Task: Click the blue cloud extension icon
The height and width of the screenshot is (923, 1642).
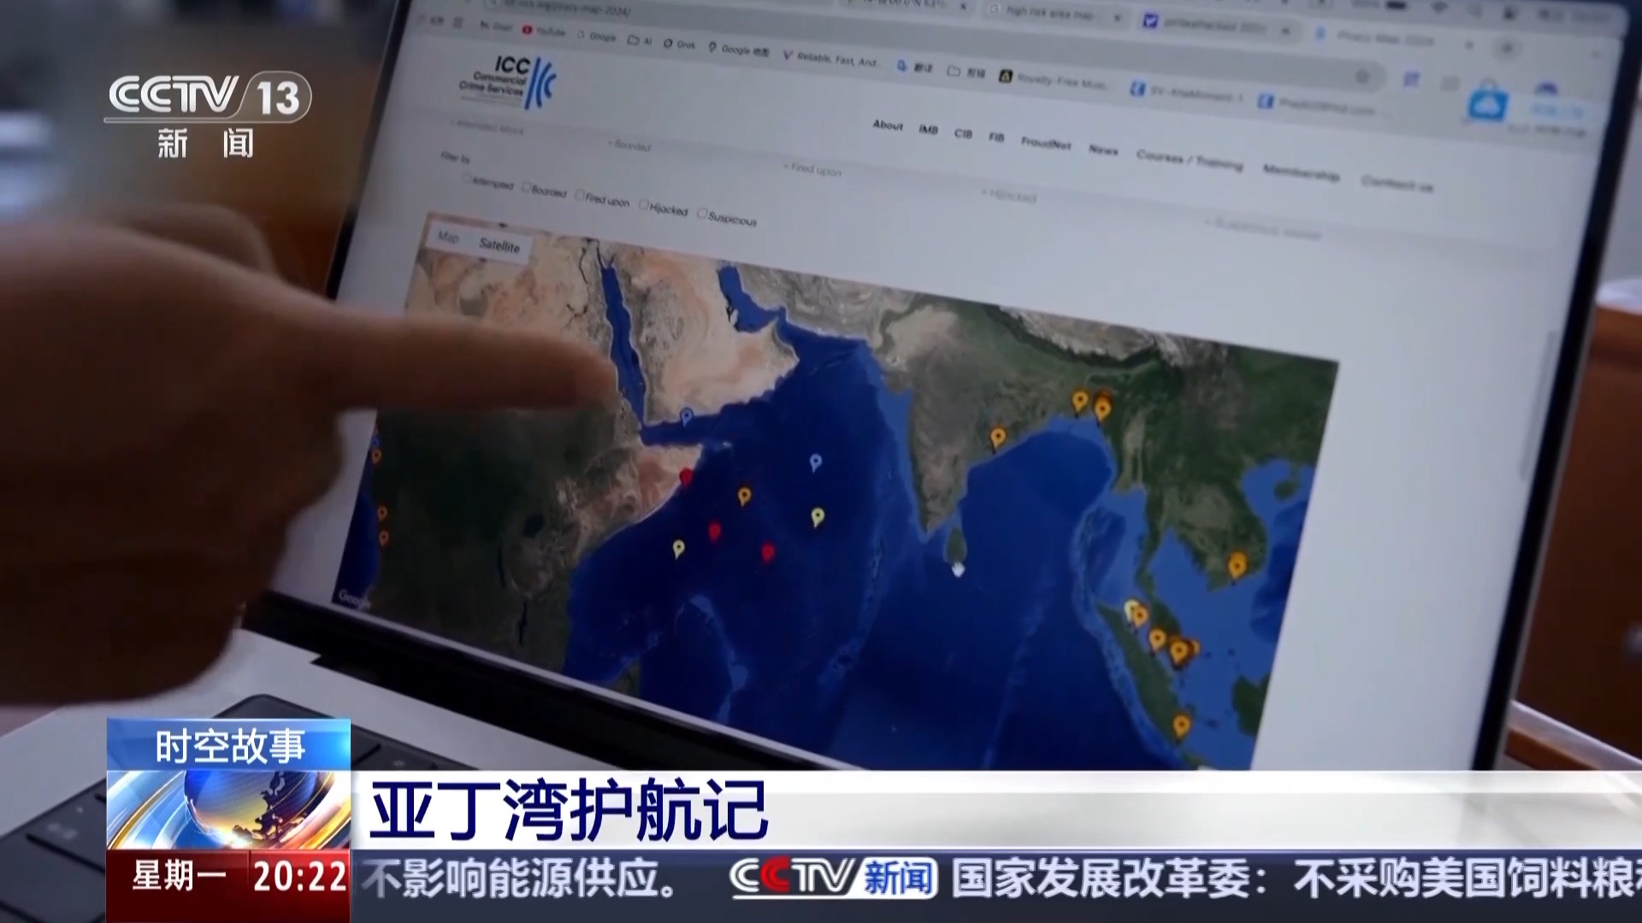Action: point(1487,104)
